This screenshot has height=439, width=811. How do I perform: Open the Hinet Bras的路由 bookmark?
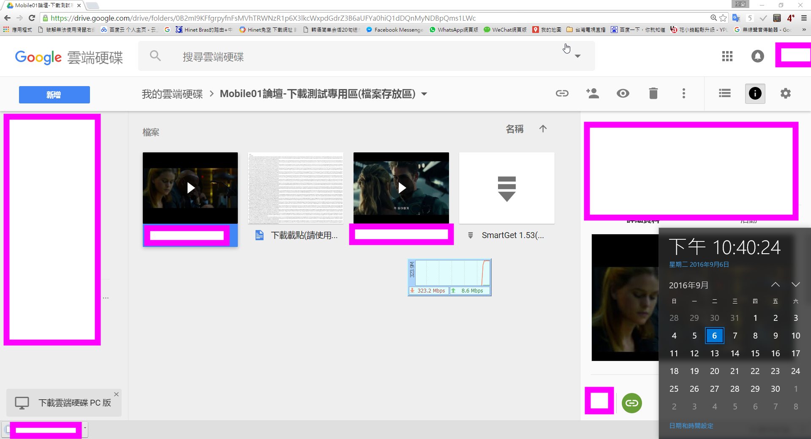[x=204, y=30]
